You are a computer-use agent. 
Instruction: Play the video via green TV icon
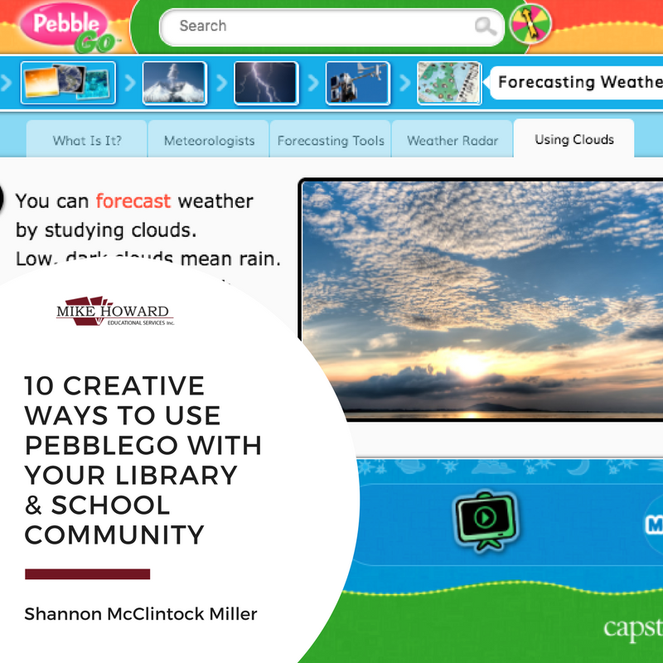486,521
